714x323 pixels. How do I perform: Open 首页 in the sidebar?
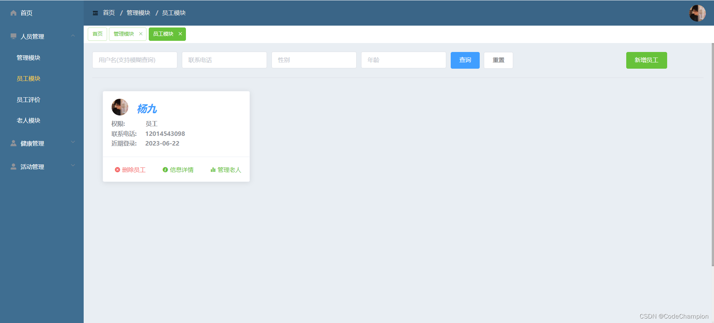(x=26, y=13)
